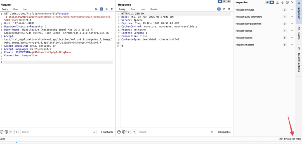The width and height of the screenshot is (302, 144).
Task: Open the Request panel hamburger options menu
Action: pyautogui.click(x=112, y=9)
